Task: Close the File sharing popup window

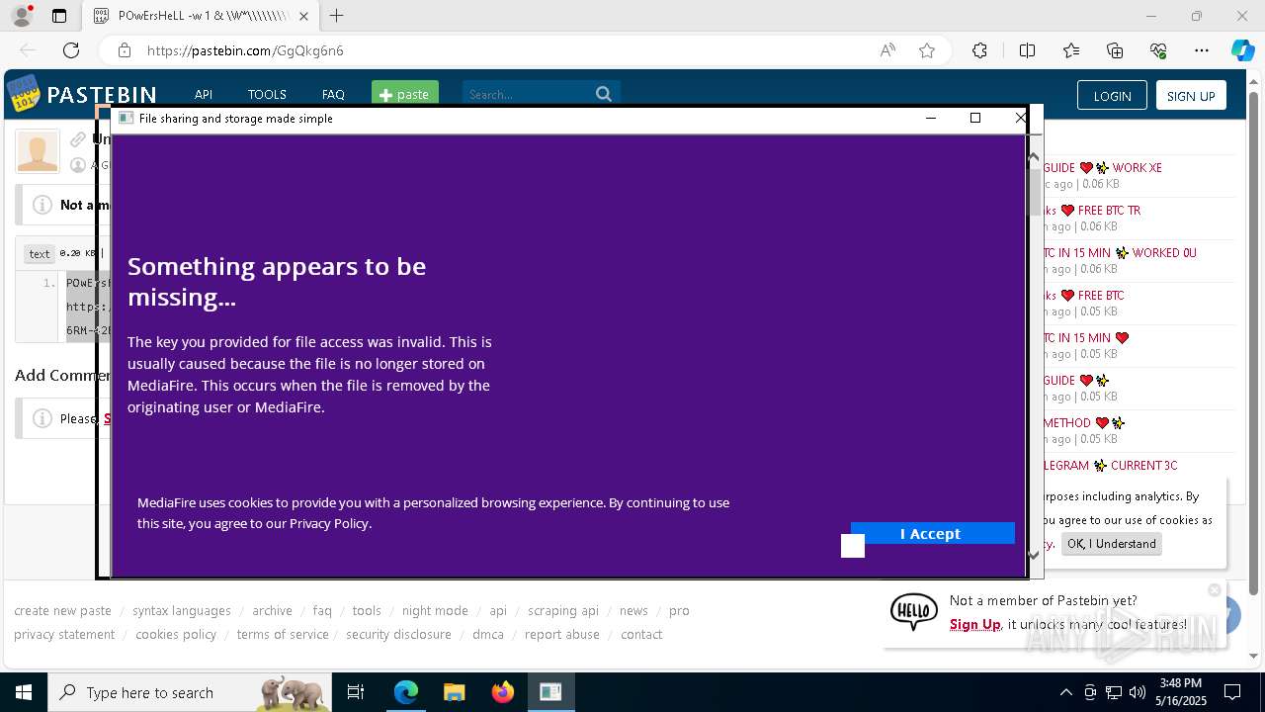Action: point(1021,118)
